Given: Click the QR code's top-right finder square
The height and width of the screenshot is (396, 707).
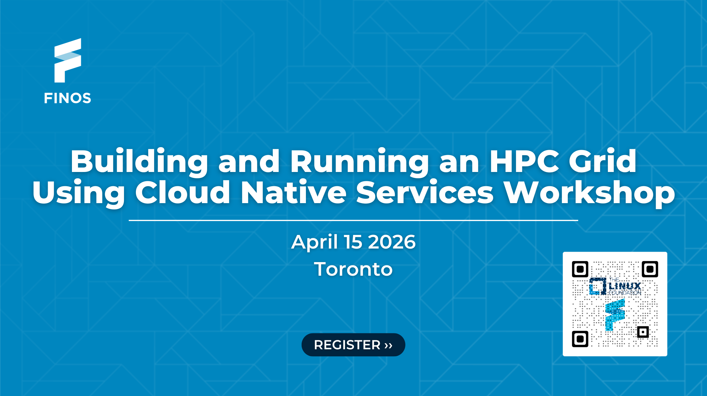Looking at the screenshot, I should (x=650, y=269).
